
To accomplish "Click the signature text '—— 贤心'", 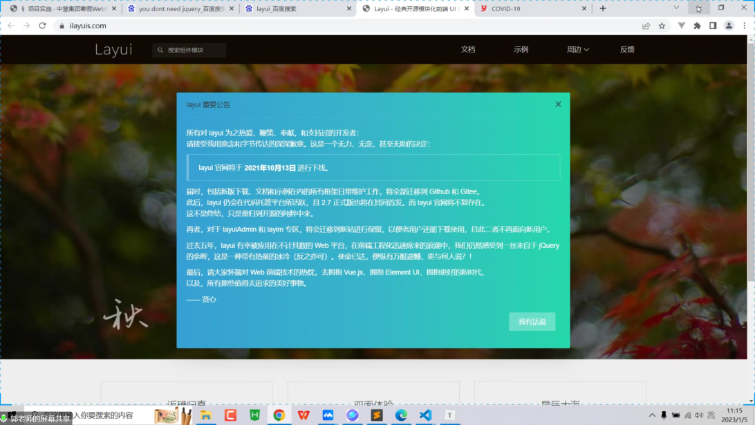I will [201, 299].
